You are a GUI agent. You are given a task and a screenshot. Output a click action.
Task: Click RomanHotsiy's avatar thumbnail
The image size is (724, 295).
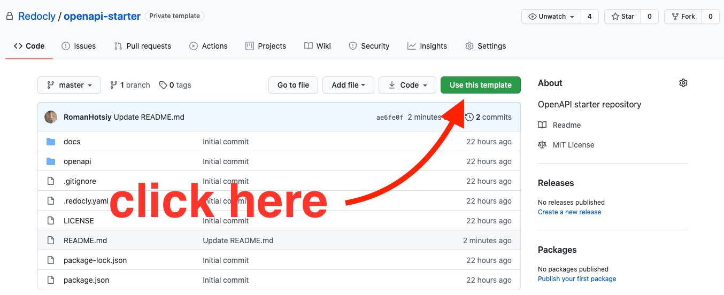tap(51, 117)
